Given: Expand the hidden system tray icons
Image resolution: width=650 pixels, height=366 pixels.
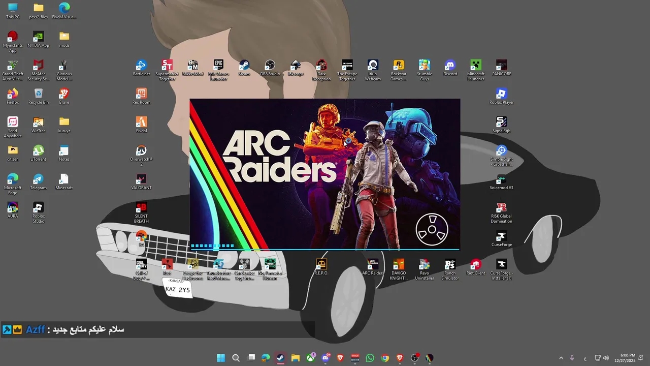Looking at the screenshot, I should tap(561, 358).
